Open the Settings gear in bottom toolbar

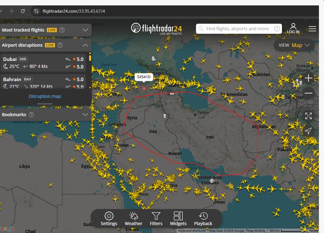[x=109, y=219]
